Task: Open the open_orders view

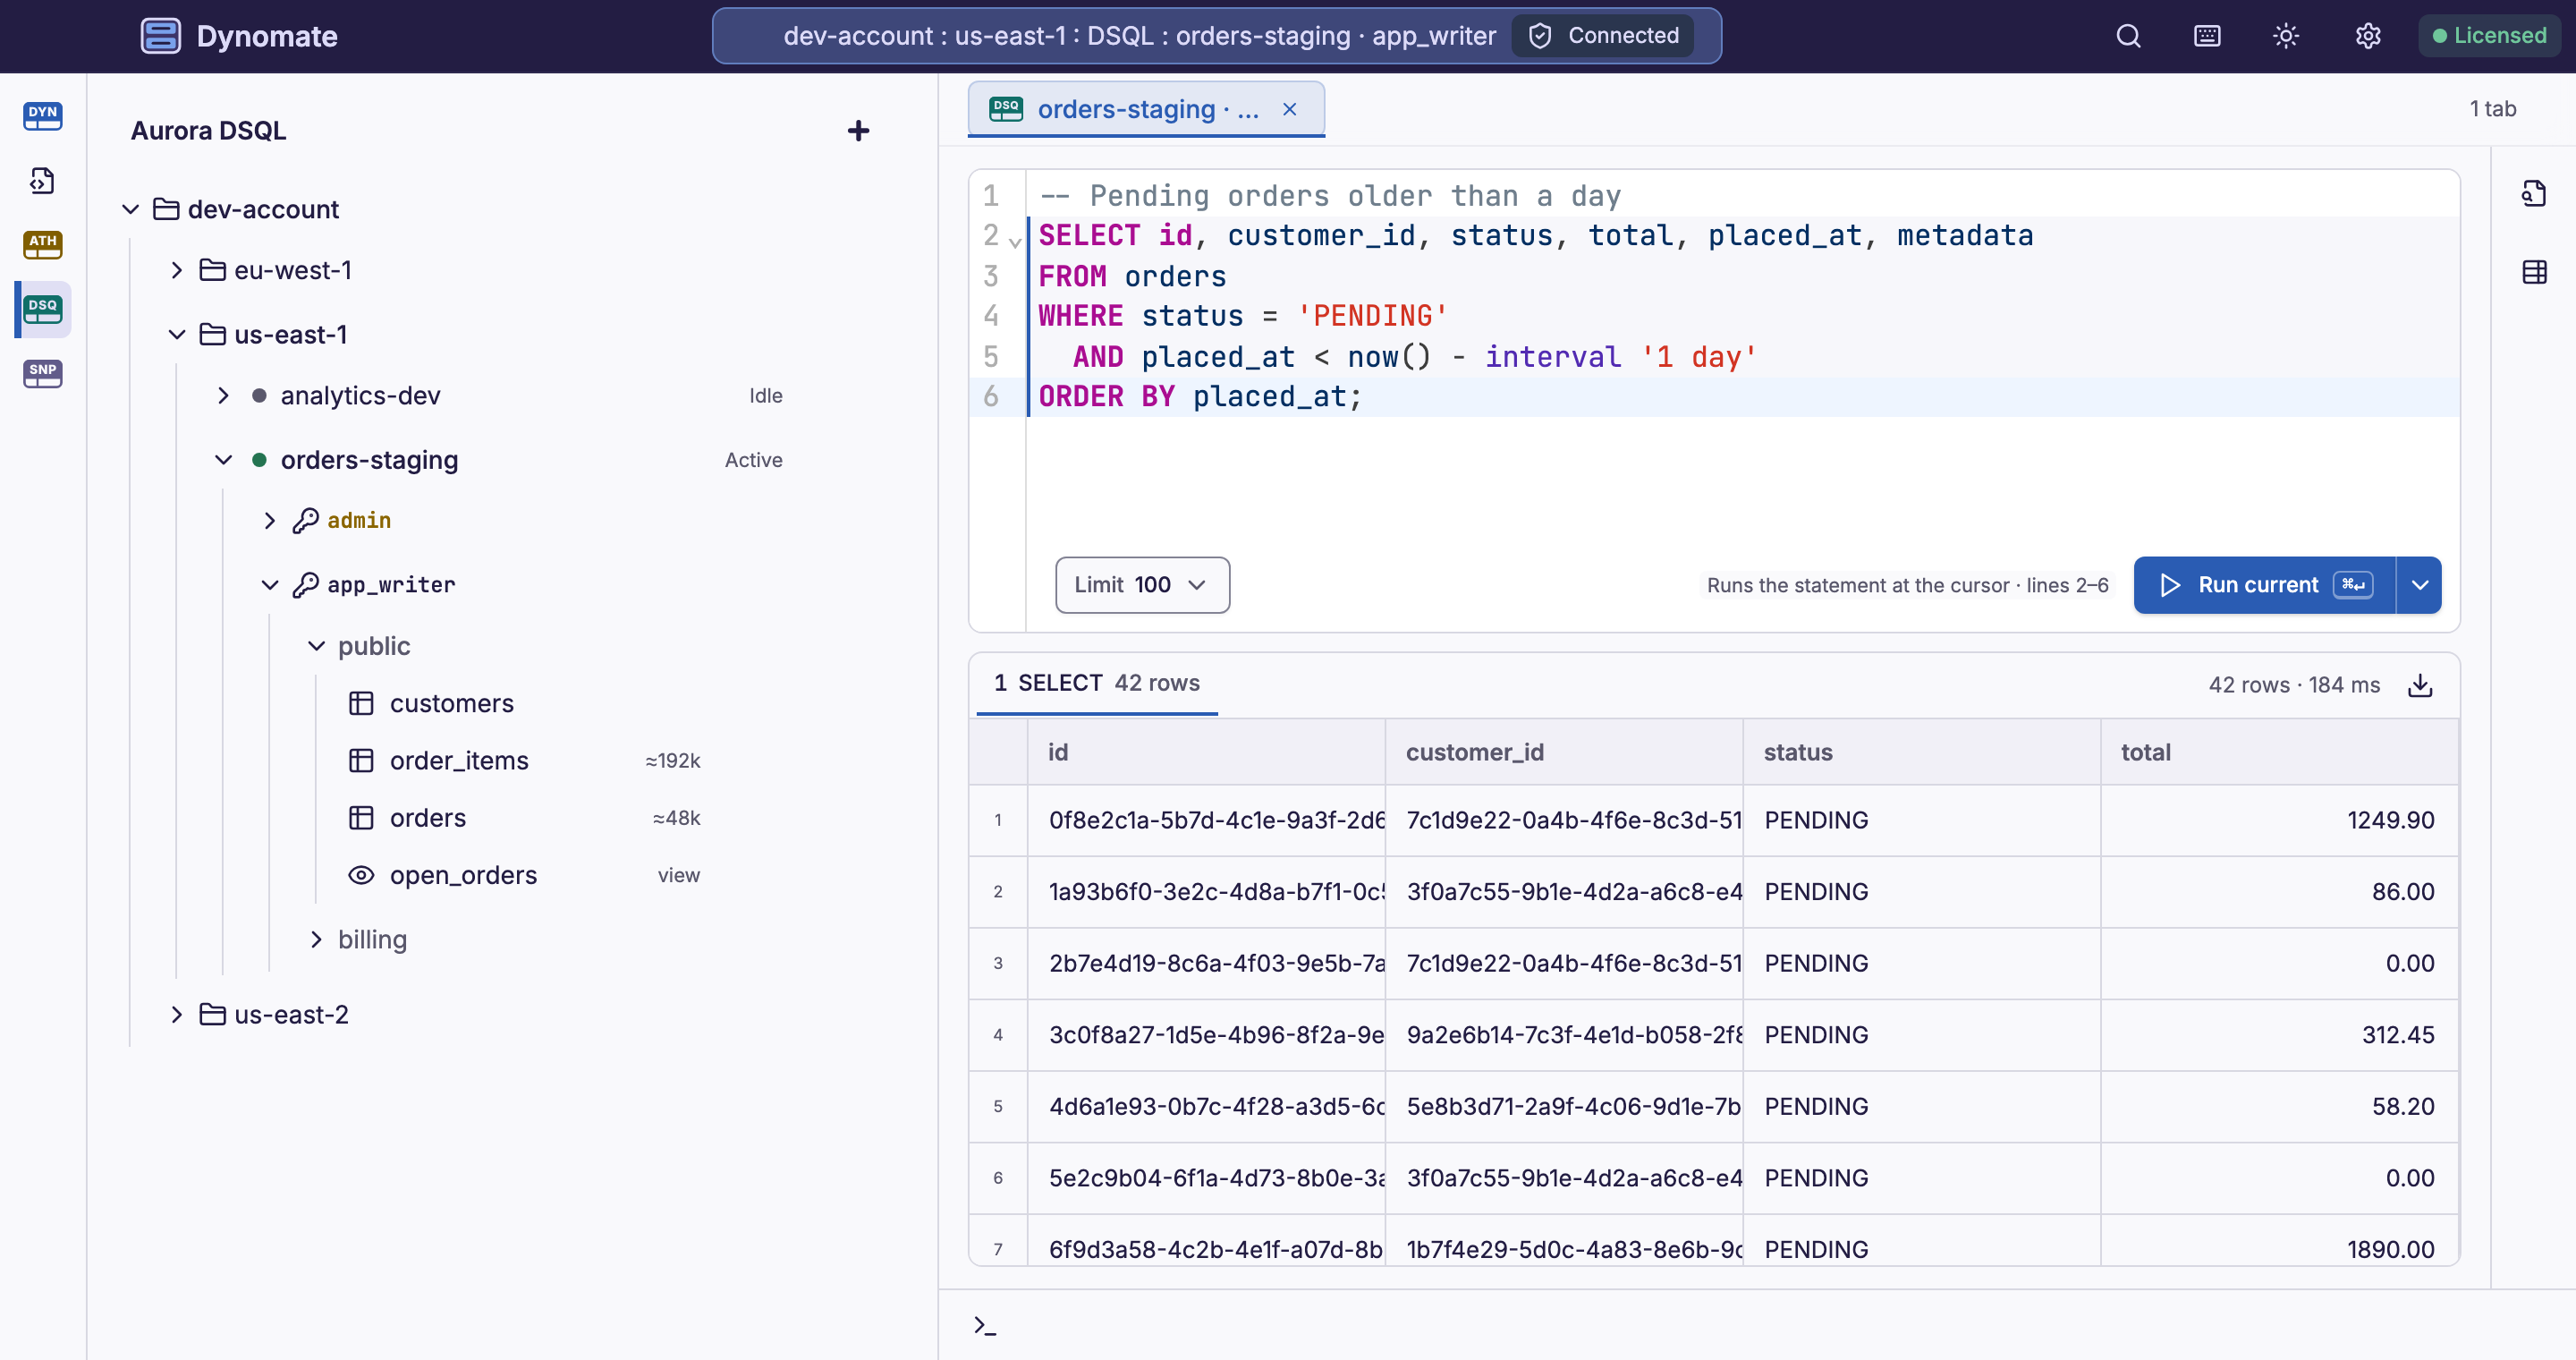Action: point(463,875)
